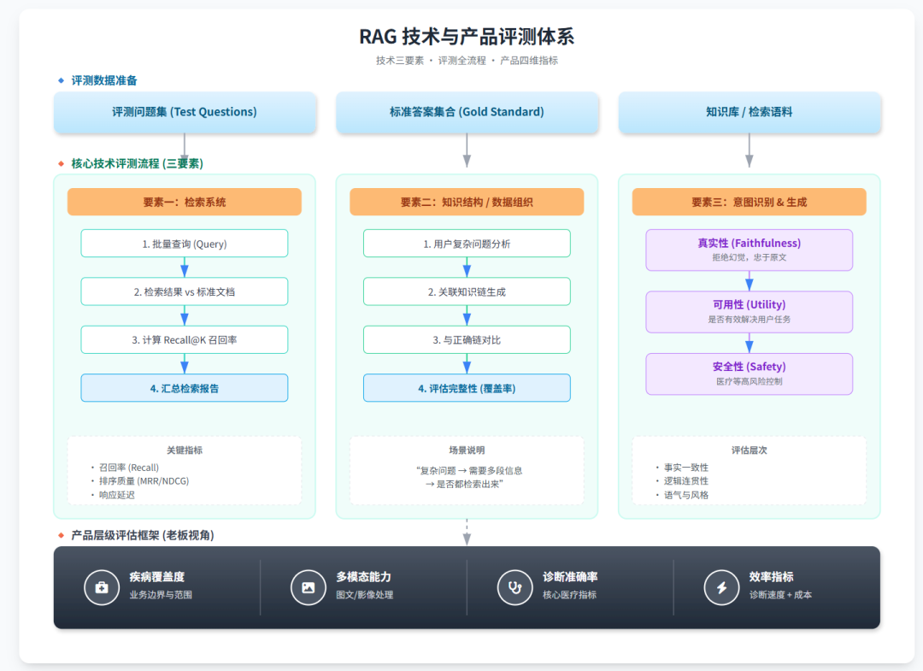Click the image icon beside 多模态能力
Viewport: 923px width, 671px height.
tap(309, 587)
